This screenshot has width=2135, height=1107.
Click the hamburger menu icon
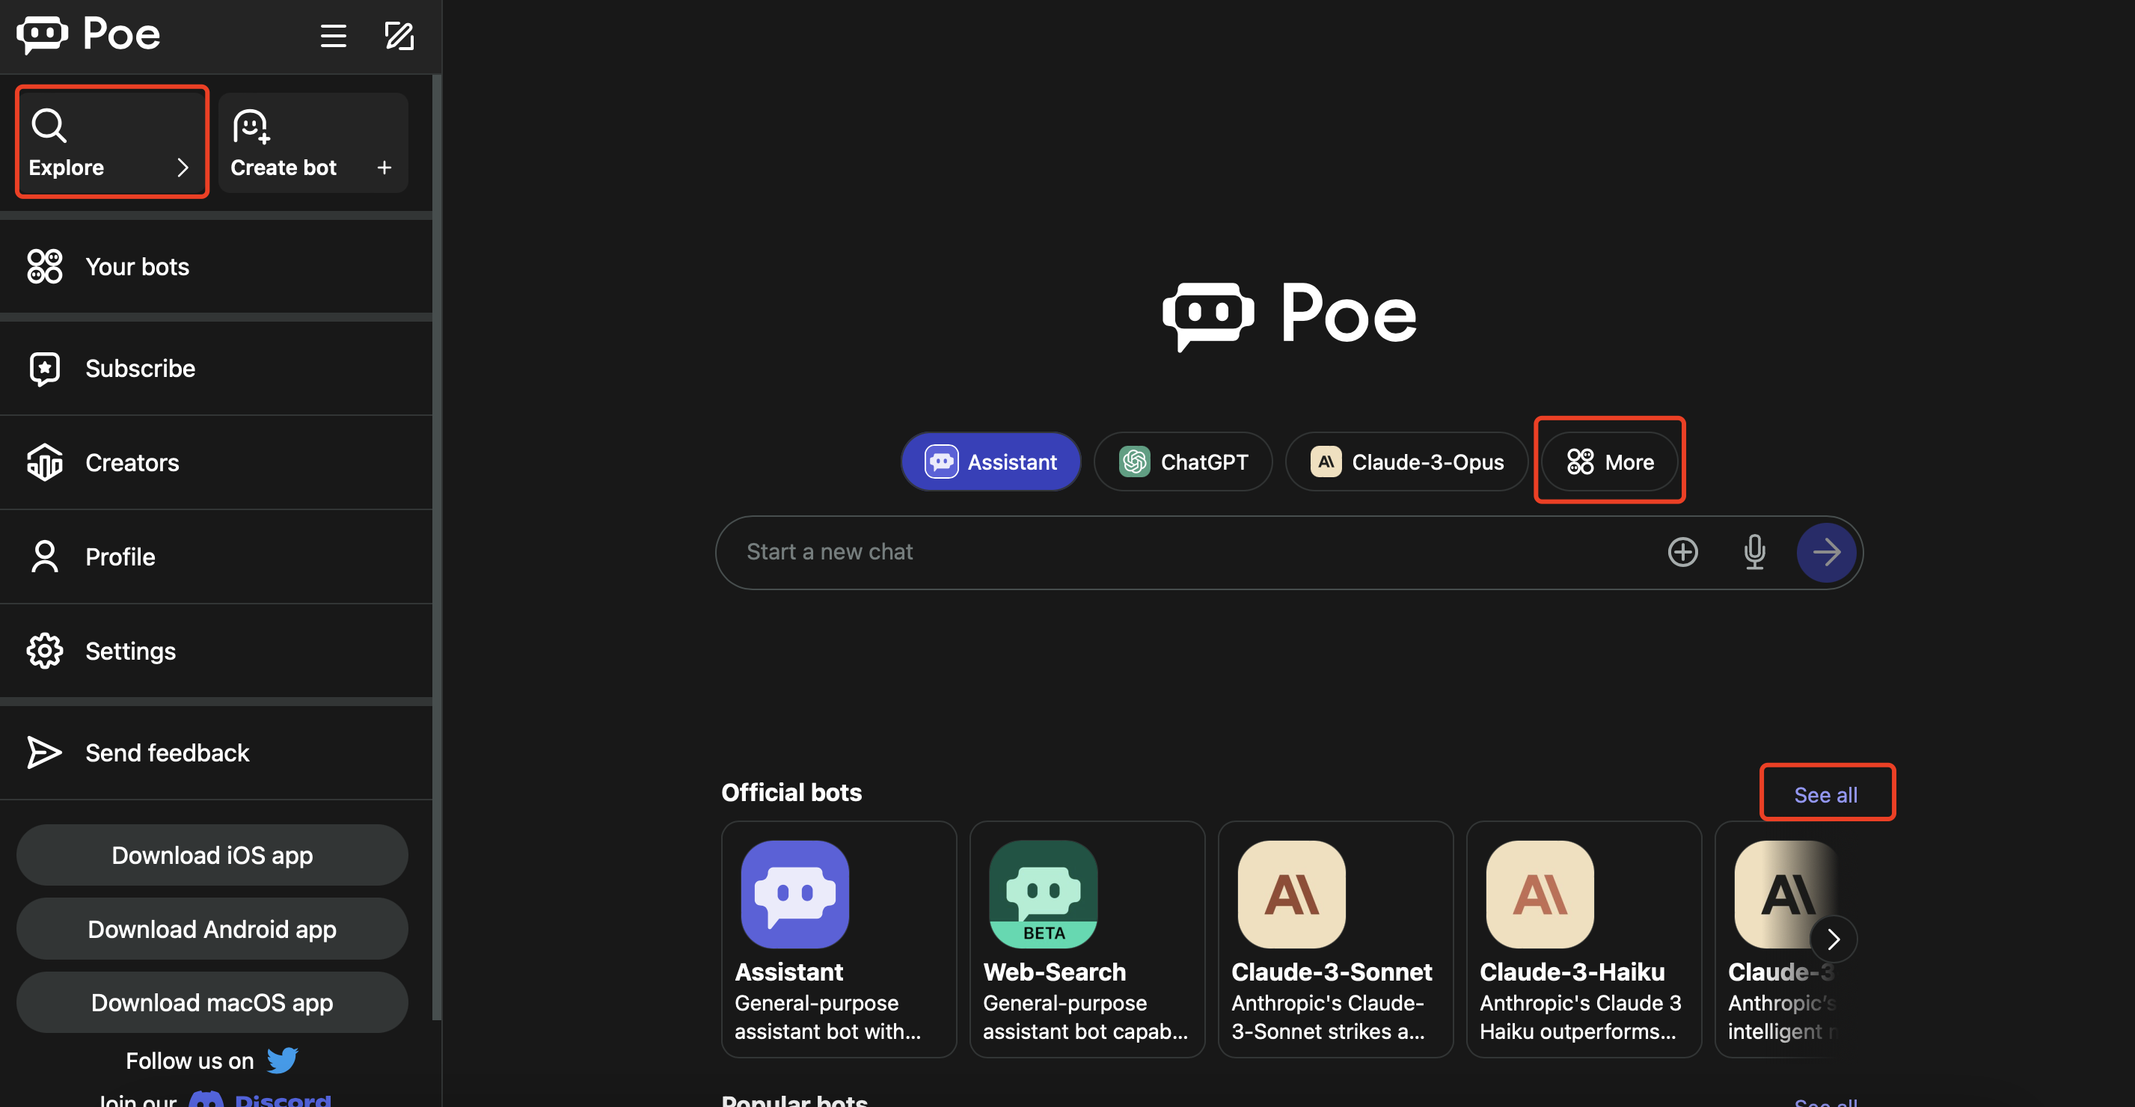click(x=333, y=36)
